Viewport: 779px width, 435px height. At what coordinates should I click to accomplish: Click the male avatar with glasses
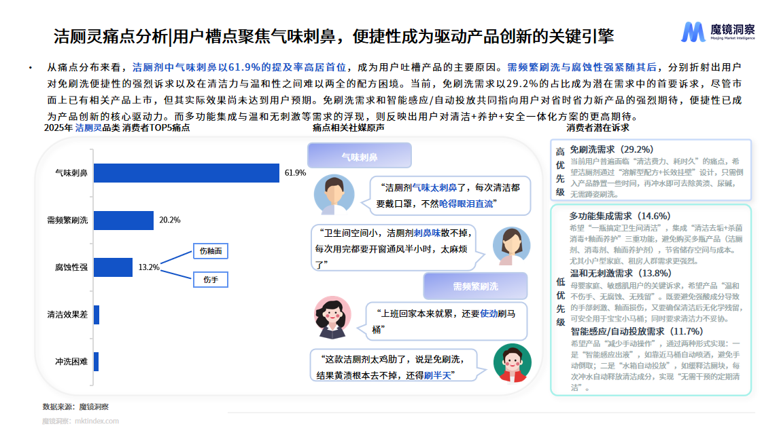coord(333,195)
